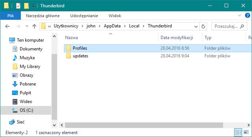252x137 pixels.
Task: Click New folder icon in quick access toolbar
Action: pos(26,6)
